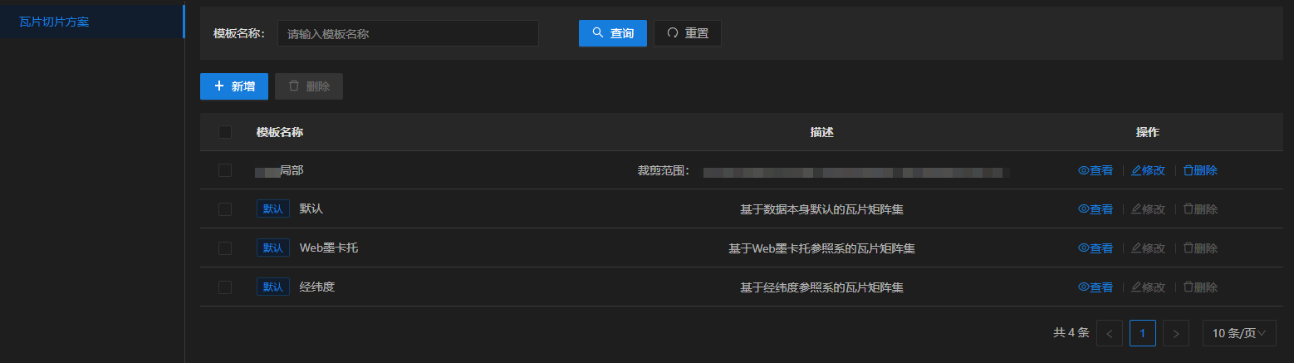Click the 查询 search button
The image size is (1294, 363).
(x=612, y=33)
